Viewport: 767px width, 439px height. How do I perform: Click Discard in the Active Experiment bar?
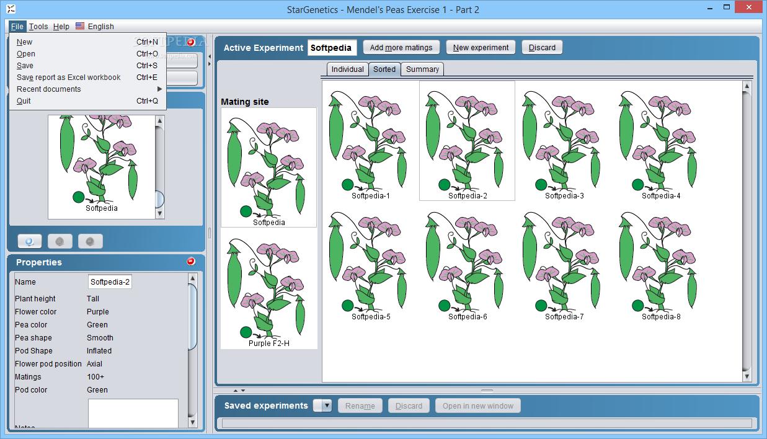pos(543,47)
